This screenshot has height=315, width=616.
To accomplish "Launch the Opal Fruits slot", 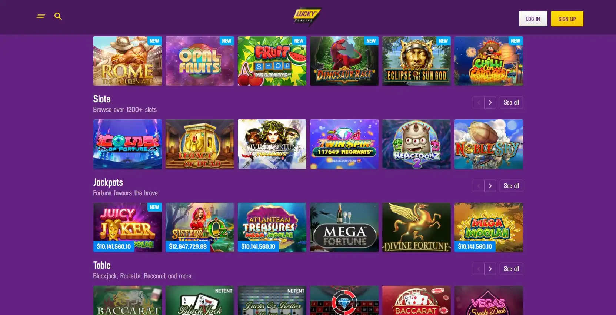I will tap(200, 61).
